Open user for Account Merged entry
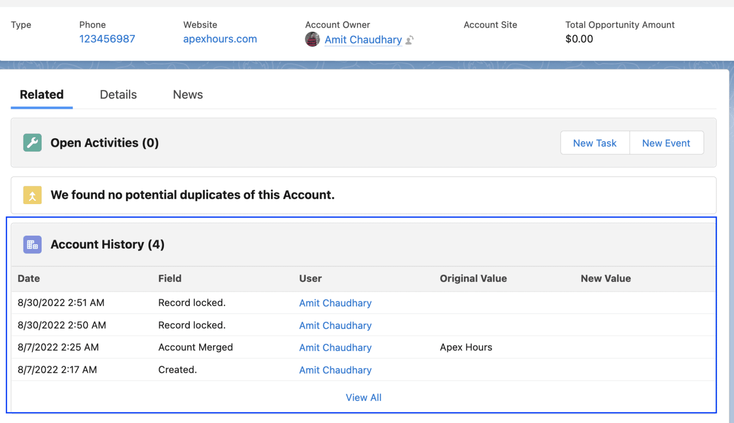 (335, 347)
